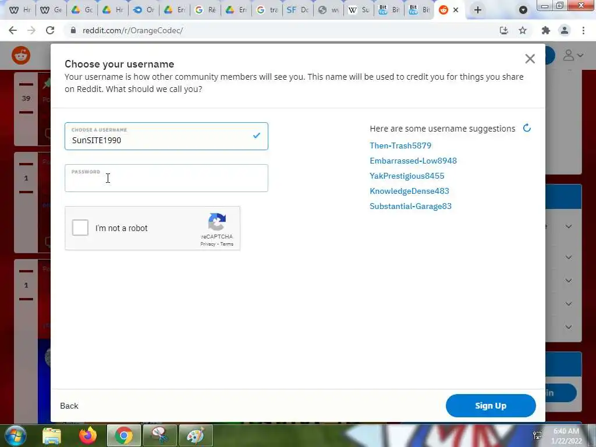
Task: Open the Snipping Tool taskbar icon
Action: (x=160, y=435)
